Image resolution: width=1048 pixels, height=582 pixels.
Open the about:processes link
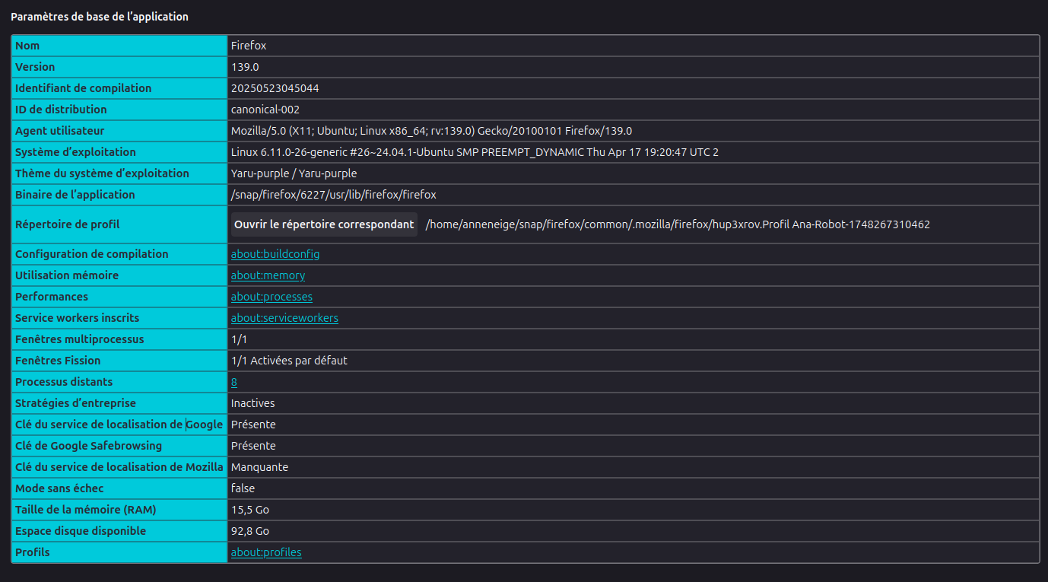point(272,297)
